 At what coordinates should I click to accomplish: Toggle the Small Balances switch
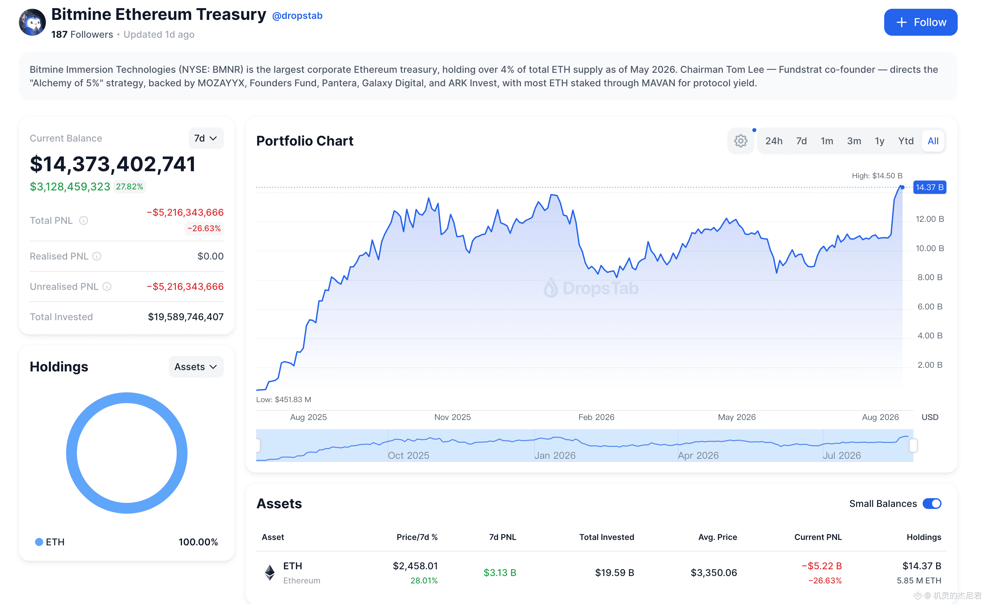[932, 504]
